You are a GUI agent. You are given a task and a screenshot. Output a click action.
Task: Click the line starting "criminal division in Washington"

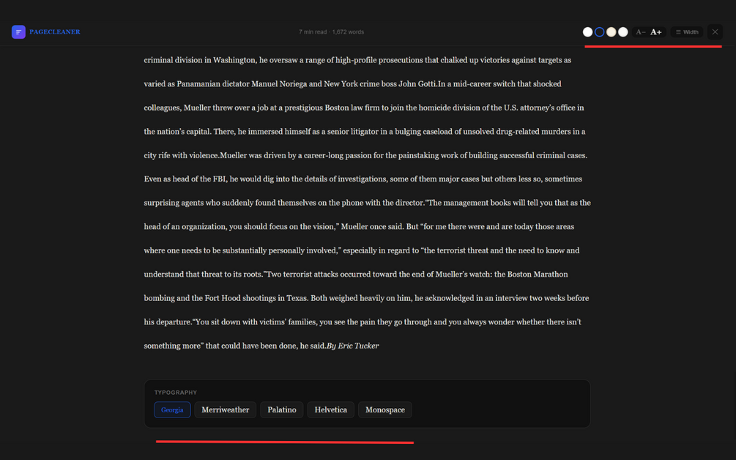click(357, 60)
